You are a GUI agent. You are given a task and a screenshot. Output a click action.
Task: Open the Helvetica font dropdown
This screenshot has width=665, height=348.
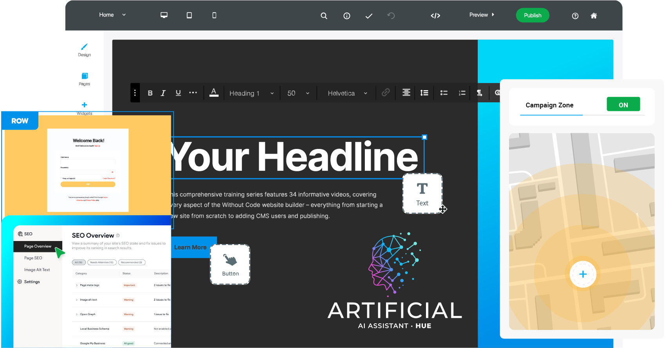click(348, 93)
